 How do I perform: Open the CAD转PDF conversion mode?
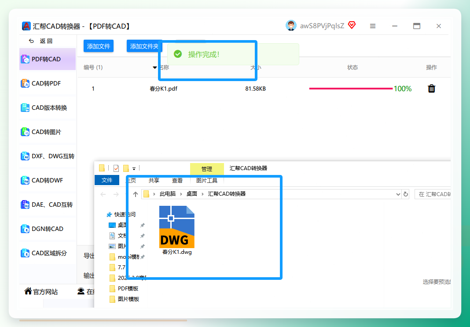[x=48, y=83]
